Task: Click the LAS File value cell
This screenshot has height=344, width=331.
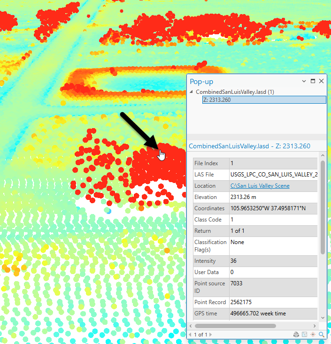Action: click(273, 175)
